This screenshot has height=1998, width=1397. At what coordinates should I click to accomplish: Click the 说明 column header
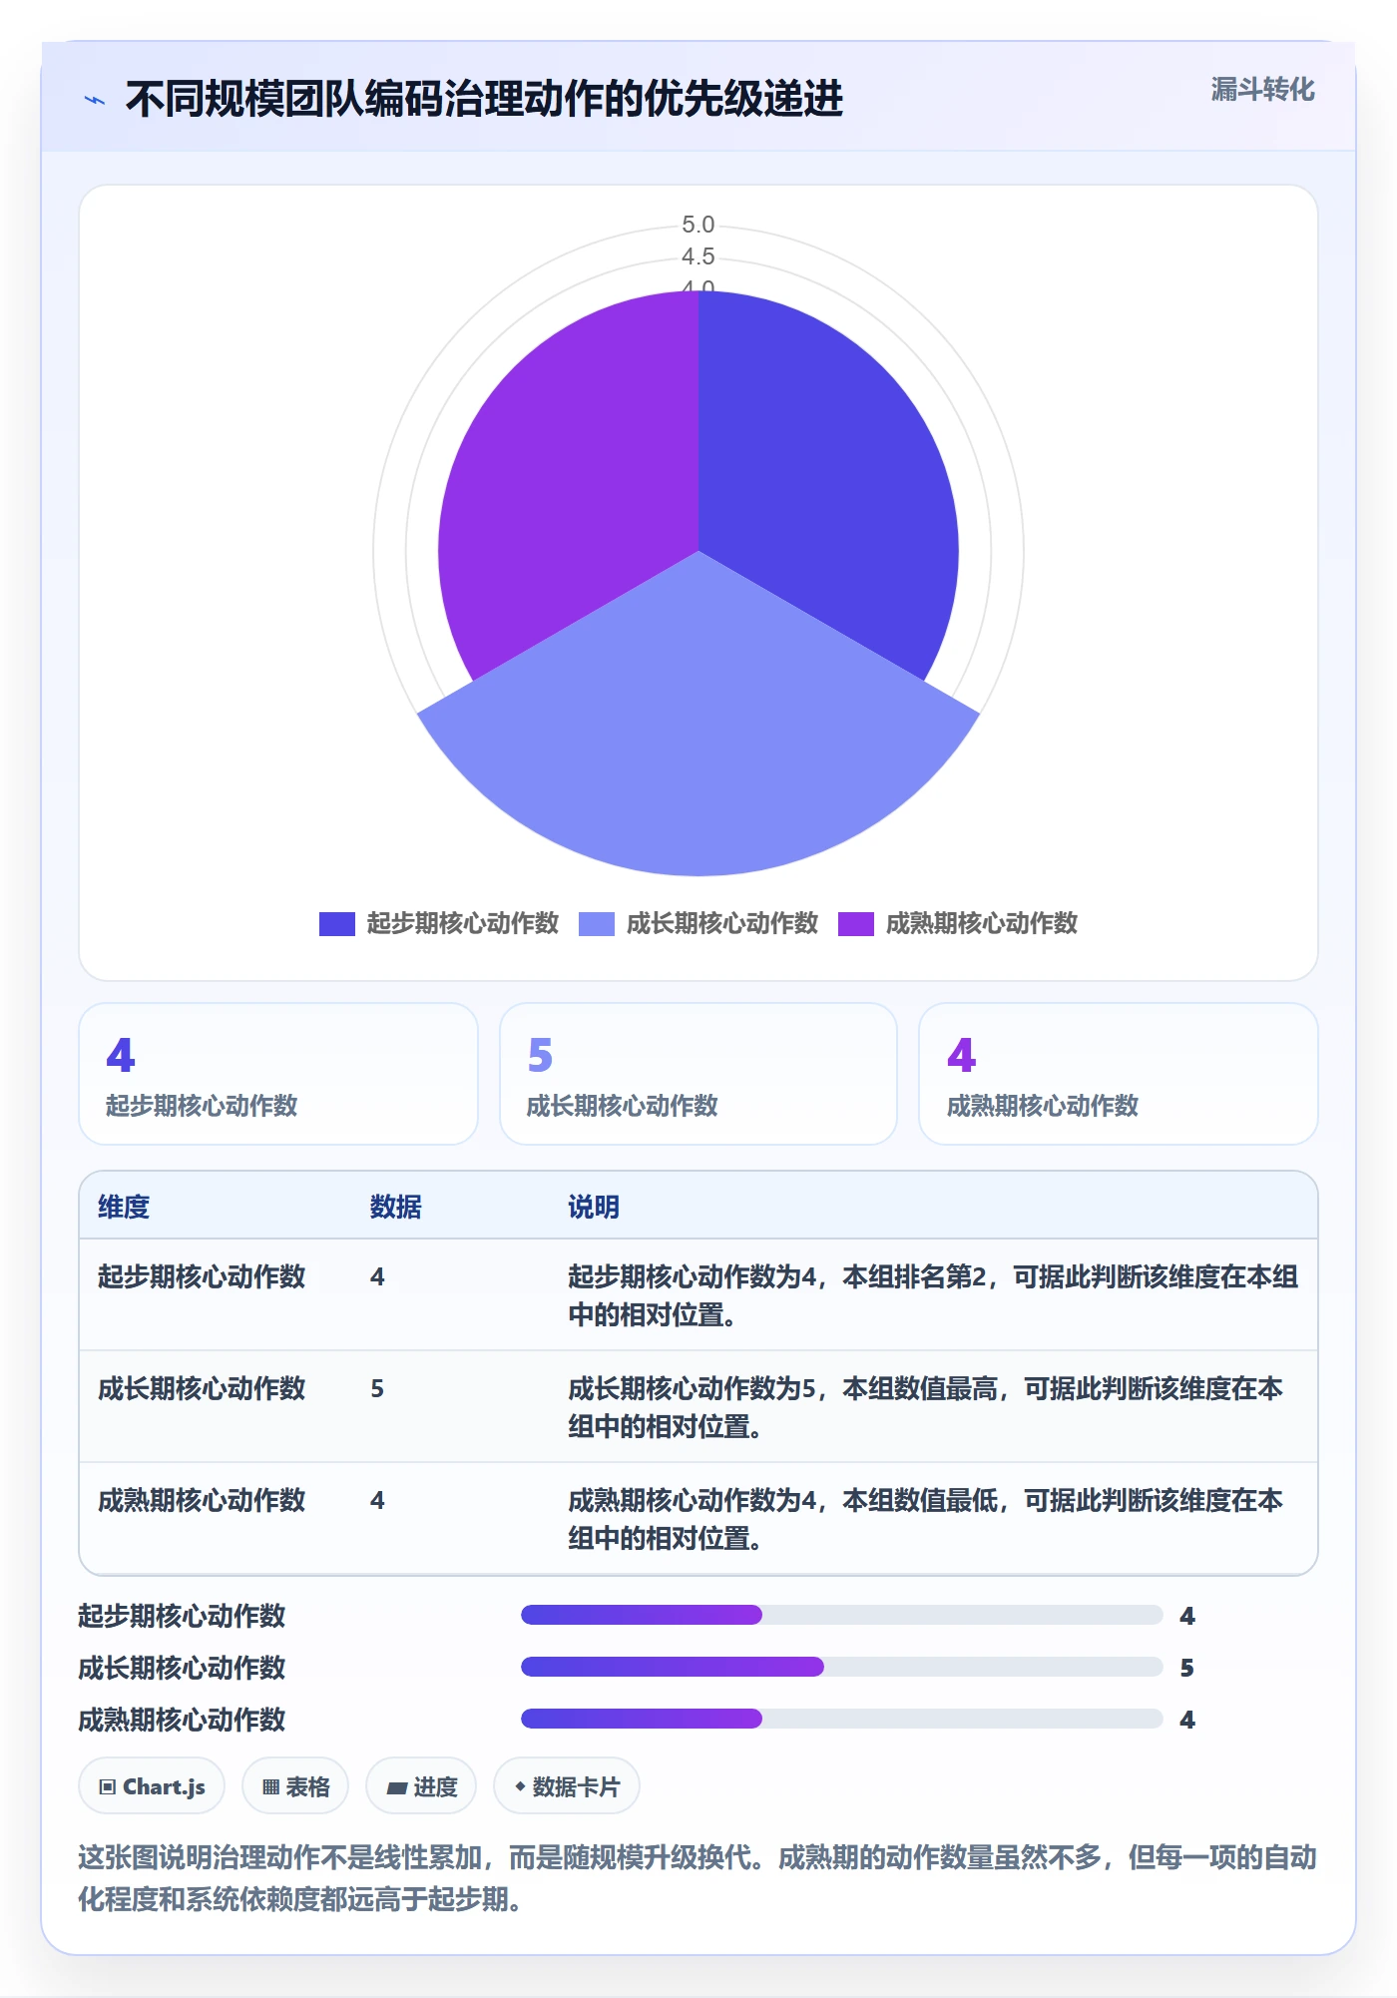(x=594, y=1207)
